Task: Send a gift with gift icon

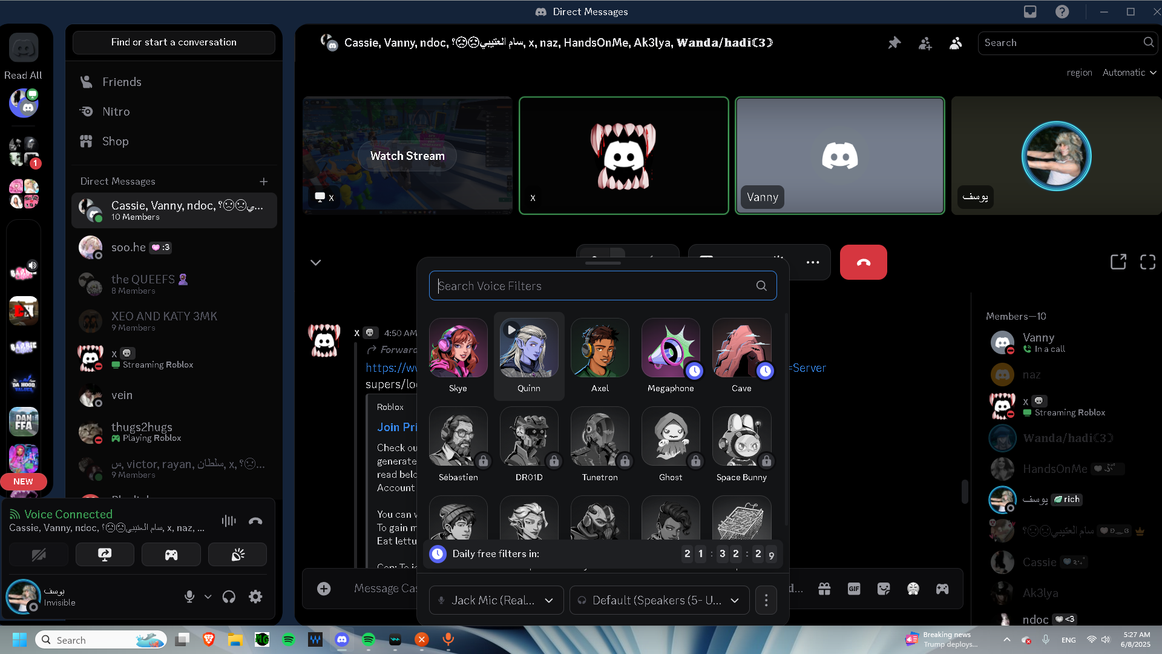Action: tap(824, 589)
